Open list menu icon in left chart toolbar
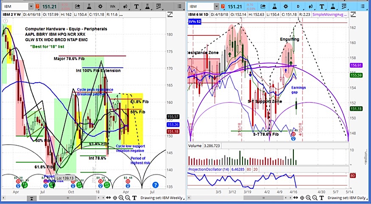 coord(180,6)
